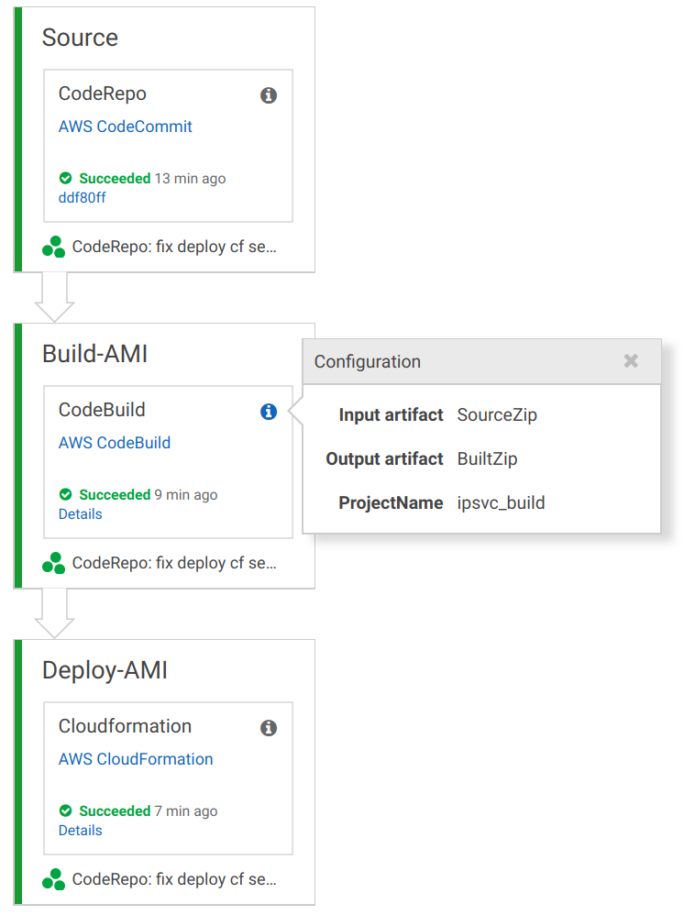Click revision icon in Deploy-AMI stage footer
The height and width of the screenshot is (915, 684).
click(x=54, y=879)
